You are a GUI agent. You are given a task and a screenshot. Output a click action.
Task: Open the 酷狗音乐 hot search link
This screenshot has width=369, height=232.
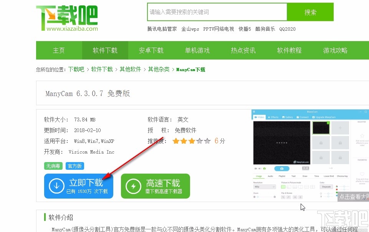point(265,28)
